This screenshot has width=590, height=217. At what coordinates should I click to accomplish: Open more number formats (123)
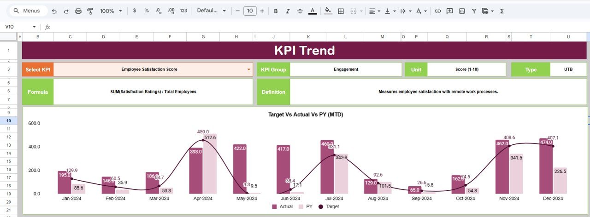coord(183,11)
